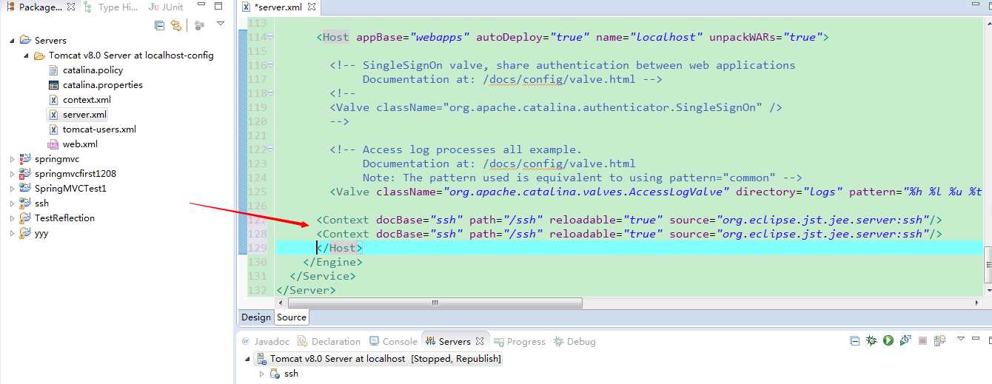Close the server.xml editor tab
992x384 pixels.
pyautogui.click(x=312, y=7)
